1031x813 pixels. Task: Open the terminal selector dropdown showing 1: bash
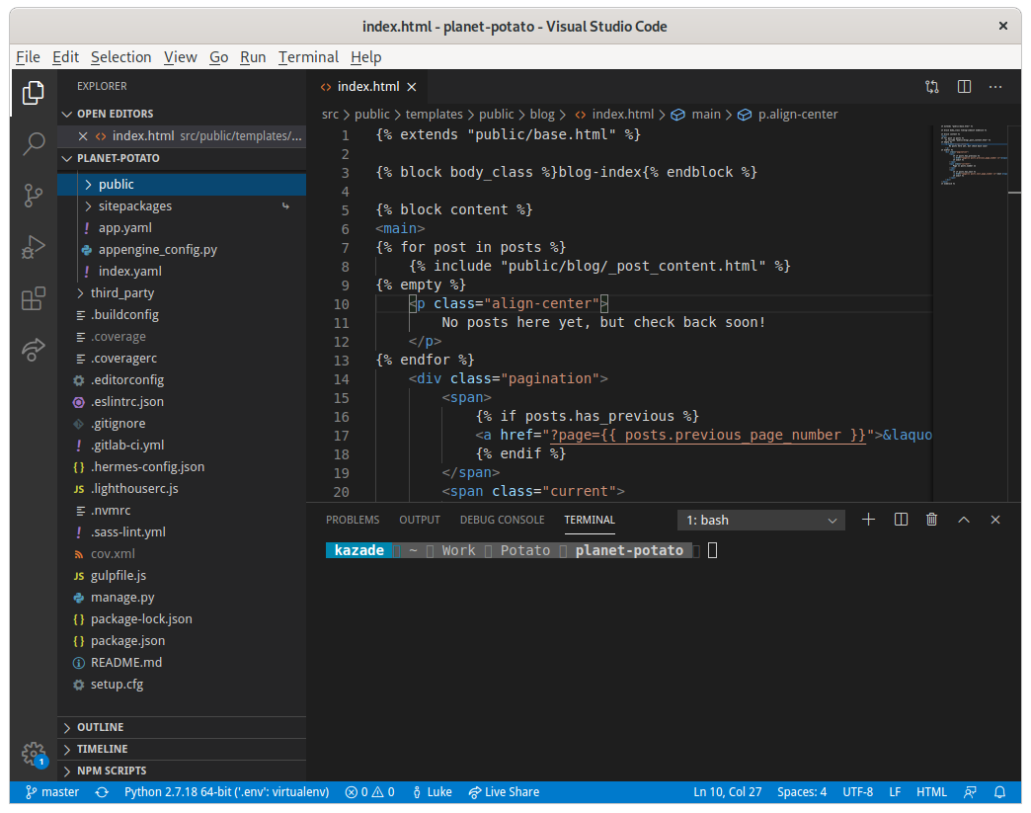click(x=760, y=519)
